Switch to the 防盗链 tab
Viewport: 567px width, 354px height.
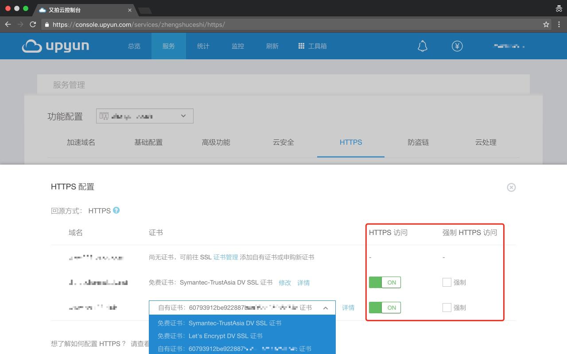tap(418, 142)
